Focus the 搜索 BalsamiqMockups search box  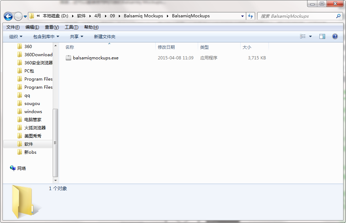click(x=297, y=16)
